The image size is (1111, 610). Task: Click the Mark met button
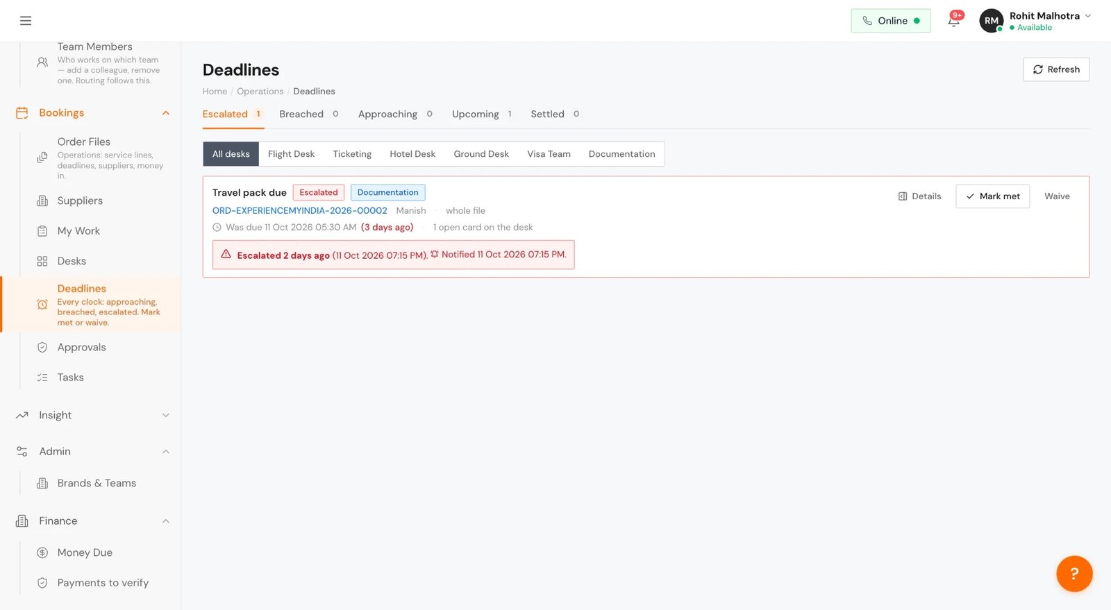pyautogui.click(x=992, y=196)
